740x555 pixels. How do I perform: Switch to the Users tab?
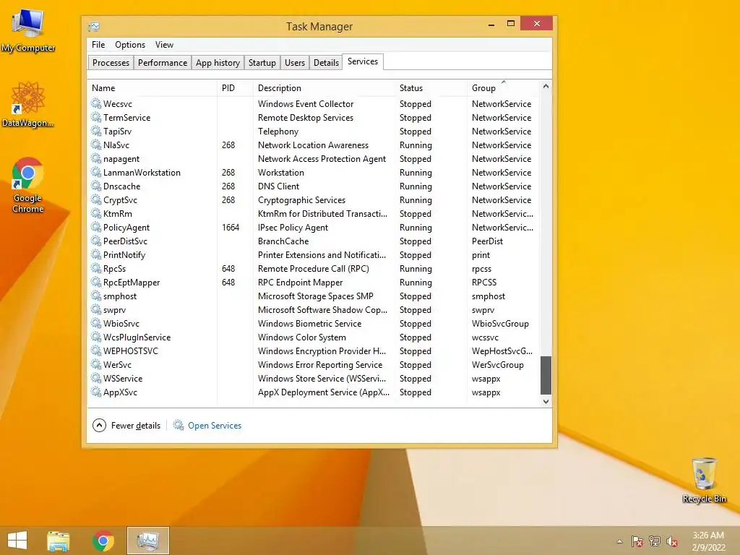tap(295, 62)
